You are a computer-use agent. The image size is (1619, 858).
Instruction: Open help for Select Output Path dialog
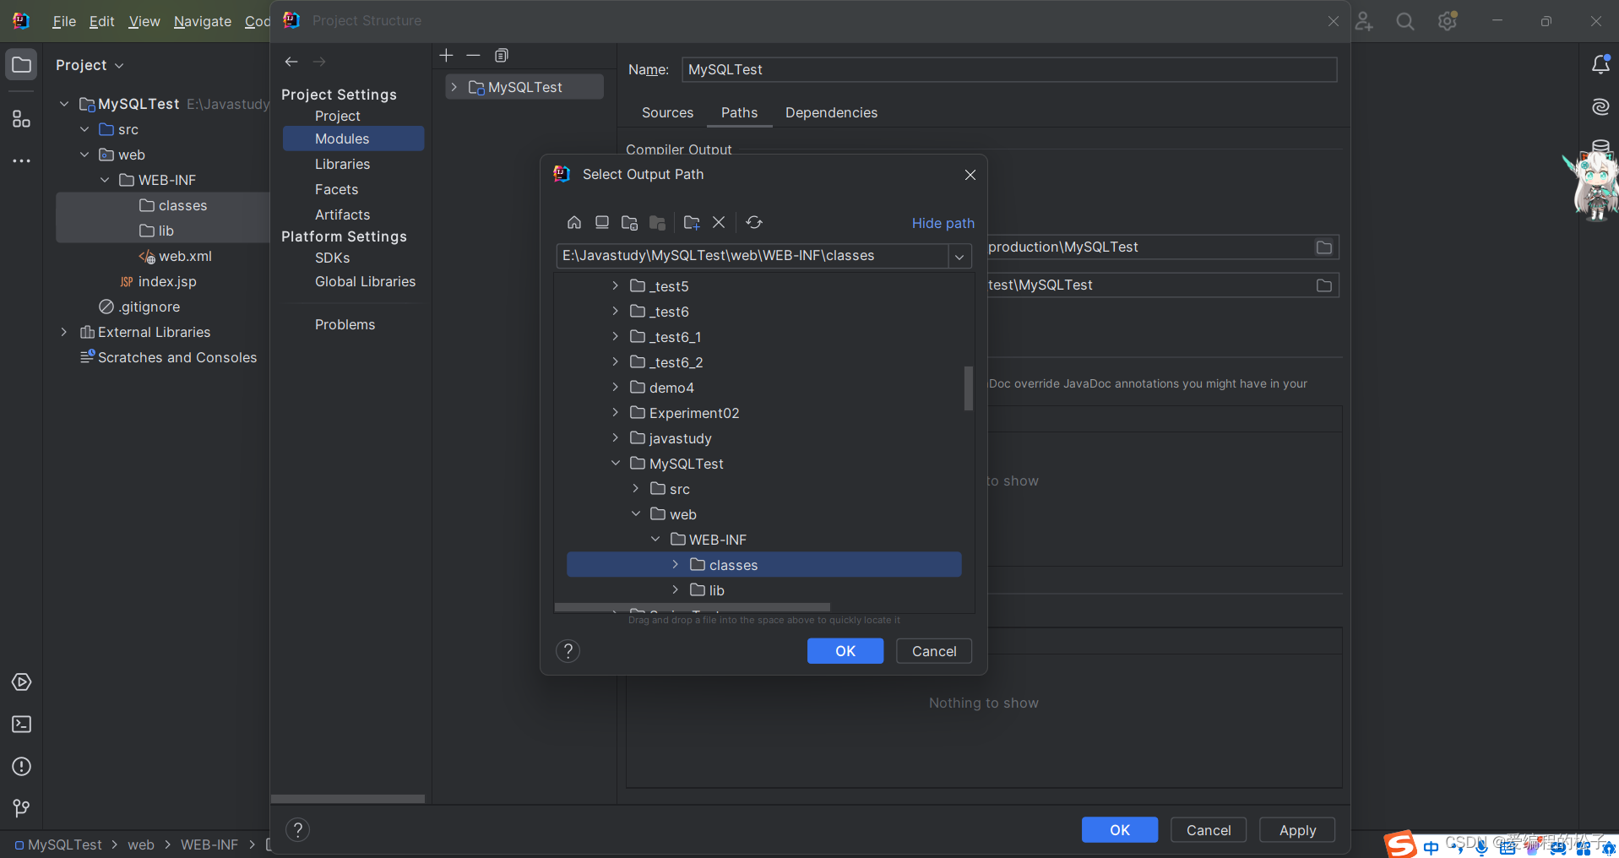[568, 651]
